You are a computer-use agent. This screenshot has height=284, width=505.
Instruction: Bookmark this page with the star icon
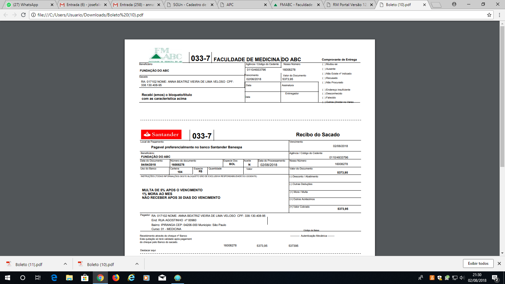(x=489, y=15)
